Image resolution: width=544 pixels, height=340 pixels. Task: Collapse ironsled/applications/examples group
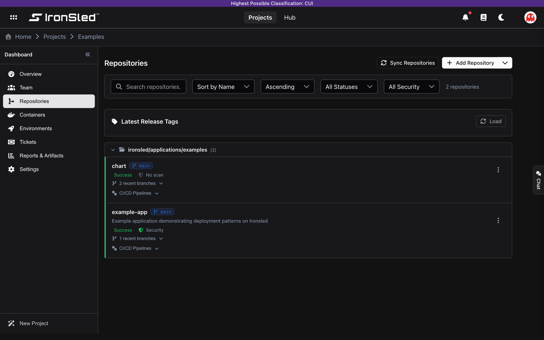[113, 150]
